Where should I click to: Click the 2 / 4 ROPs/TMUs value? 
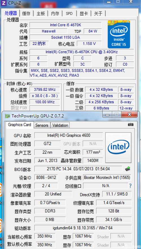[x=46, y=186]
